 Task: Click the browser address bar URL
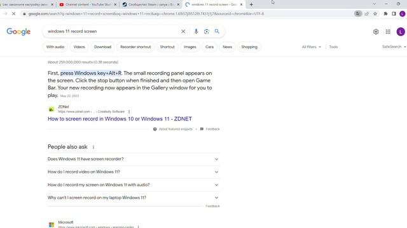pos(146,14)
